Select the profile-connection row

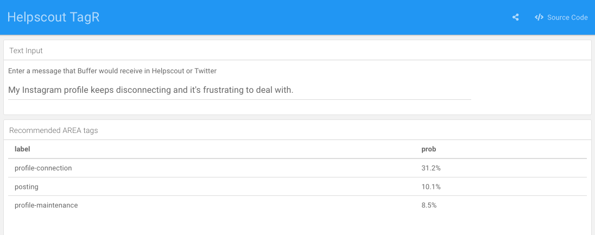click(x=43, y=168)
